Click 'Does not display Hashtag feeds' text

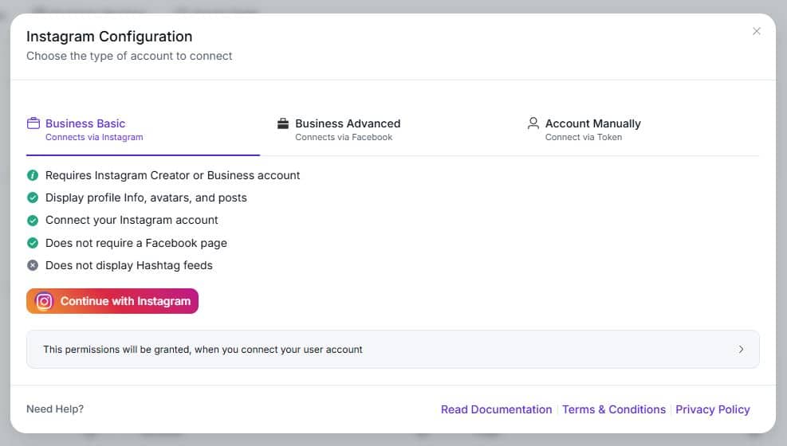[x=129, y=265]
